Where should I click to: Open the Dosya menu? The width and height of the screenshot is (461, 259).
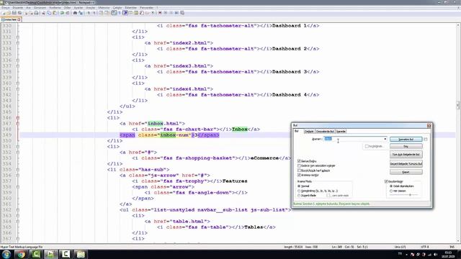(6, 8)
